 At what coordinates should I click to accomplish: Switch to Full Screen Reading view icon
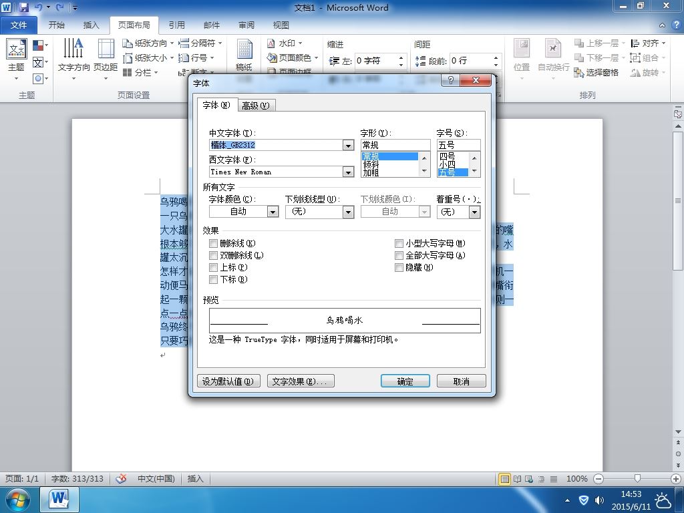518,479
